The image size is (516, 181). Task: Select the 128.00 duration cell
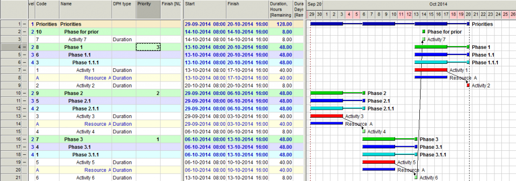281,24
